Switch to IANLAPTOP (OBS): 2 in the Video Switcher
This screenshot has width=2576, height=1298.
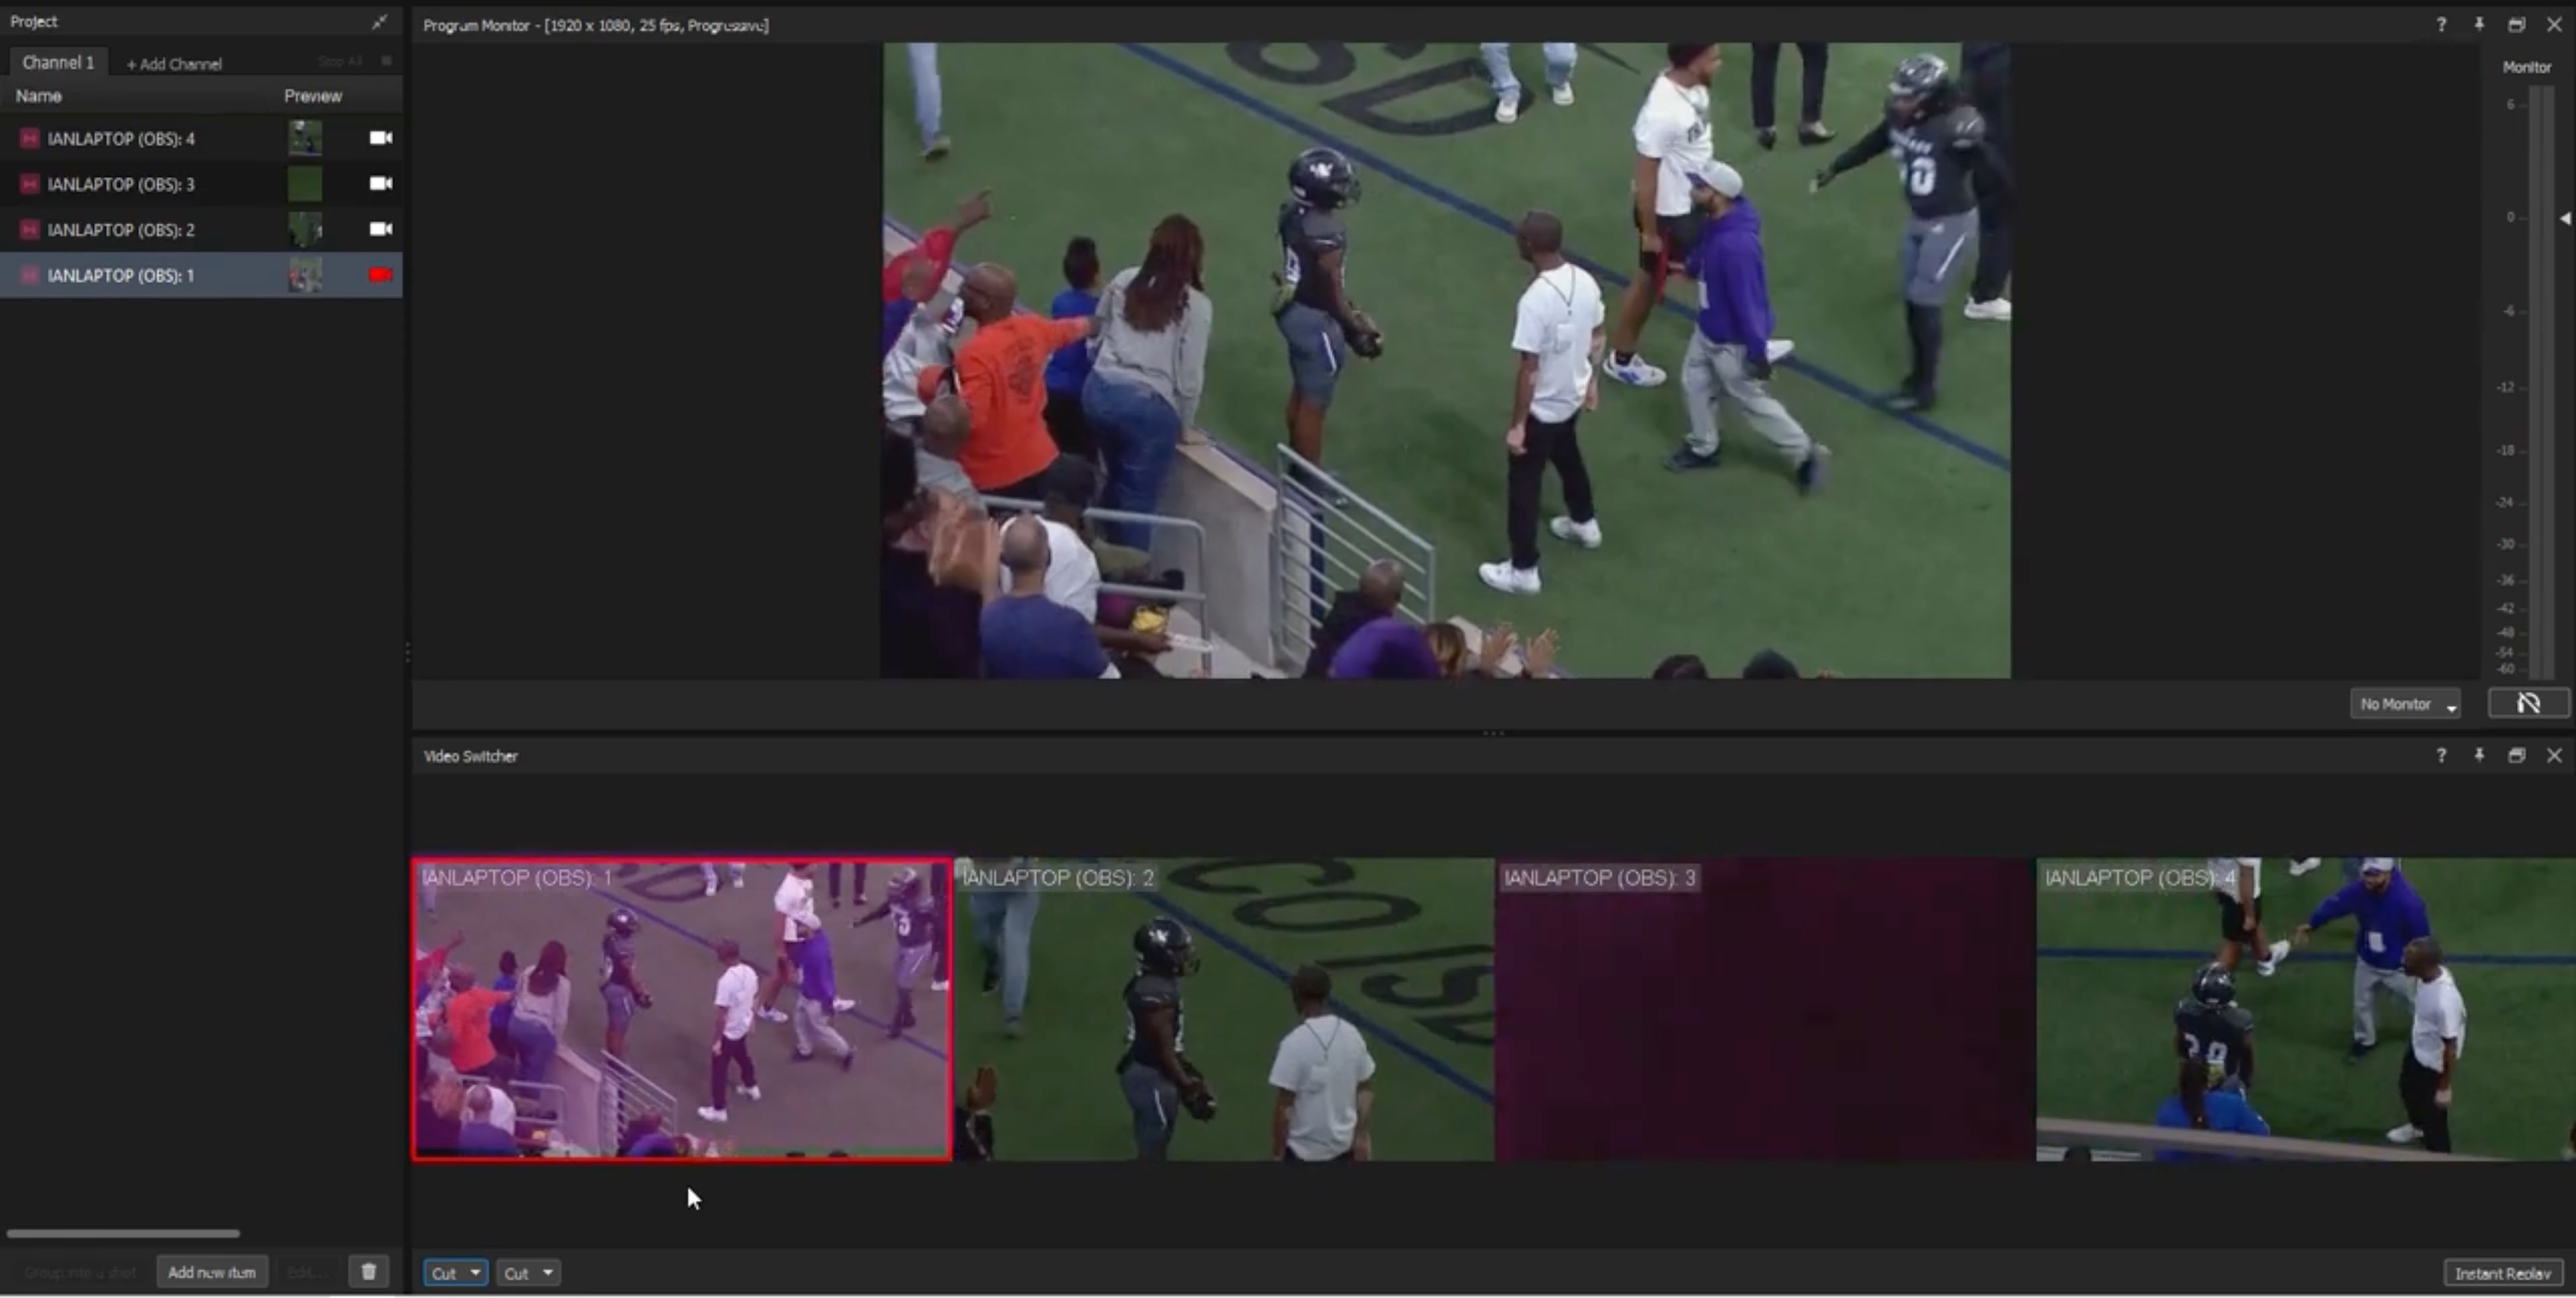click(x=1224, y=1009)
